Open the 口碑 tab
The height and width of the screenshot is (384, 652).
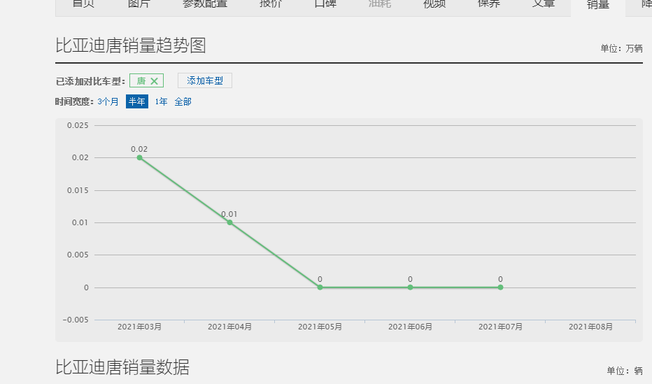click(x=325, y=4)
